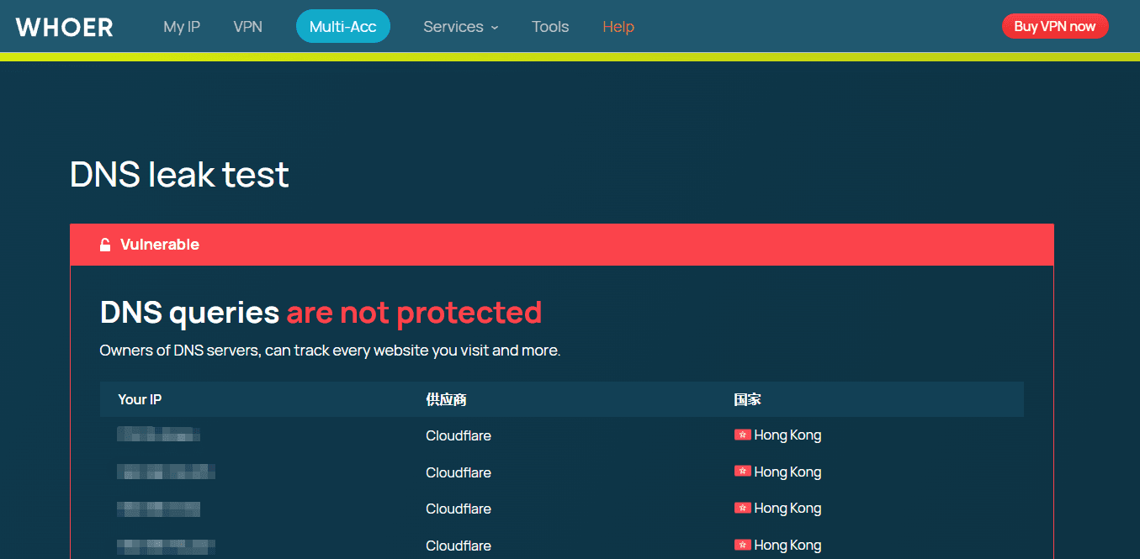Open the Tools menu item
The image size is (1140, 559).
click(x=550, y=27)
